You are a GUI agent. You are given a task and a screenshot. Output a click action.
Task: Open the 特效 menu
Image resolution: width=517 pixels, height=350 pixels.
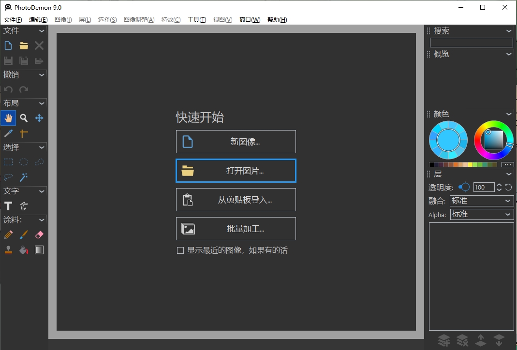[171, 19]
